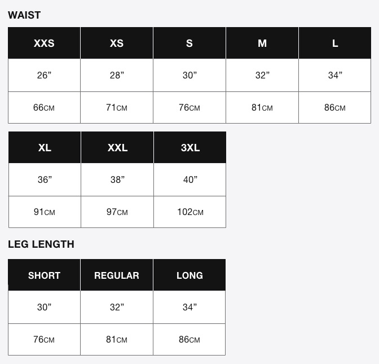Select the SHORT leg length header

click(x=44, y=275)
